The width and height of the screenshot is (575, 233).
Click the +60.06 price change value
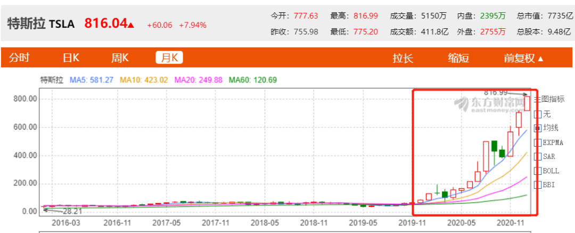(161, 25)
